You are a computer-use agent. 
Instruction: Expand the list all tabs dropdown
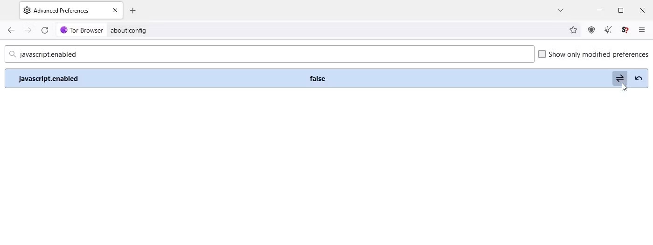(x=561, y=10)
